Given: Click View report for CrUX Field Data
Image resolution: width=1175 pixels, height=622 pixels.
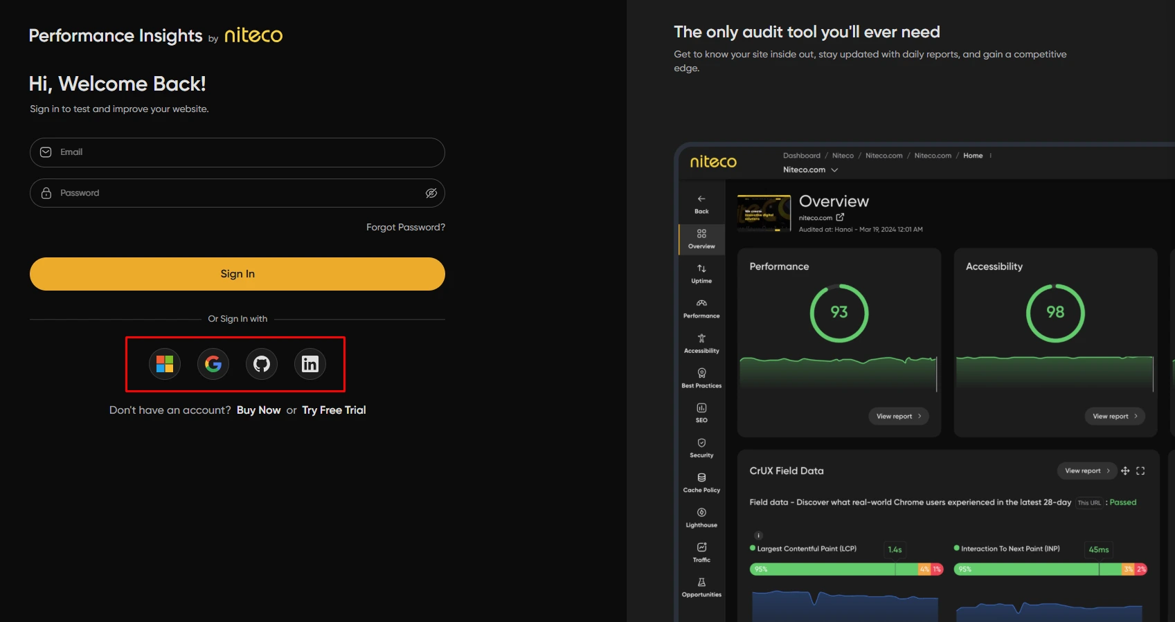Looking at the screenshot, I should pos(1087,470).
